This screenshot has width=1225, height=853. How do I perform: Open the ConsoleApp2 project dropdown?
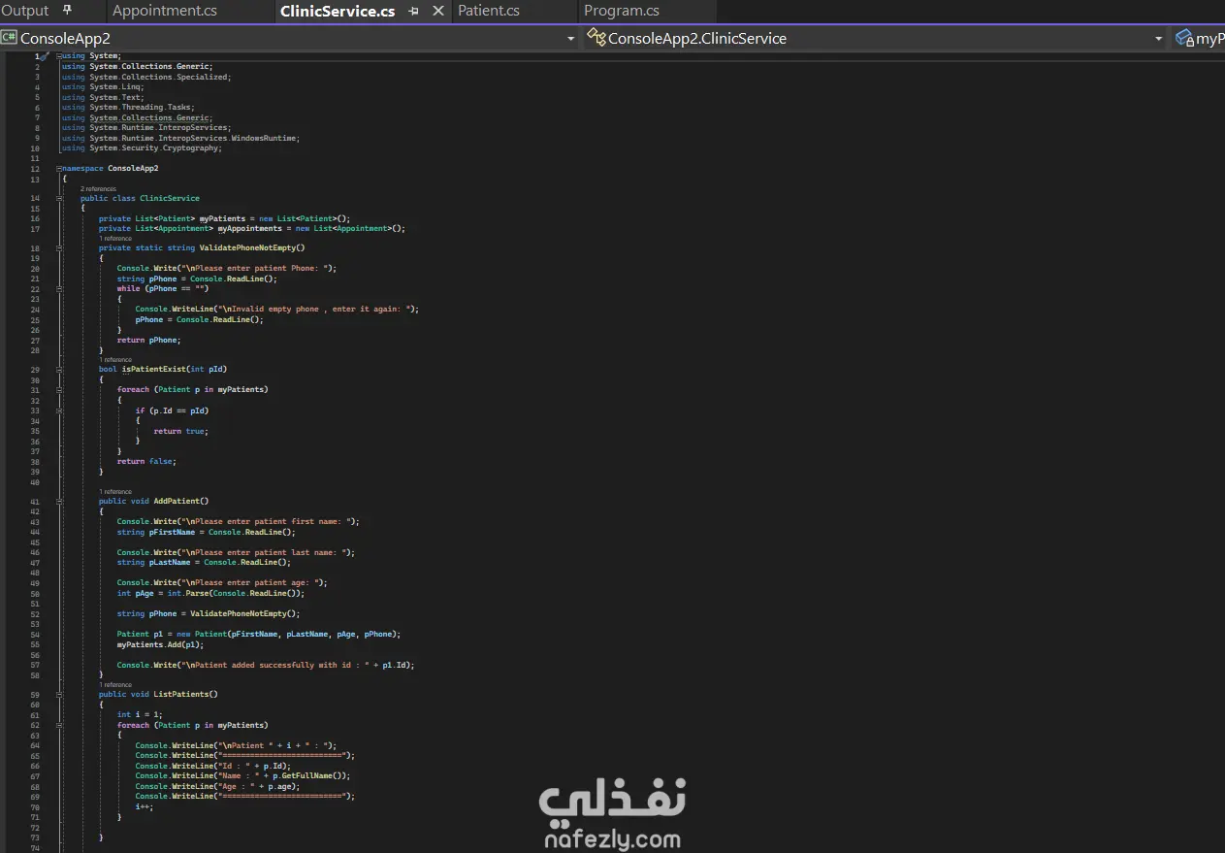click(570, 39)
